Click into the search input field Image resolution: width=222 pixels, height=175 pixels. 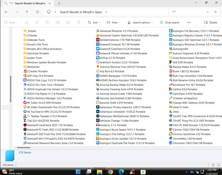click(188, 12)
